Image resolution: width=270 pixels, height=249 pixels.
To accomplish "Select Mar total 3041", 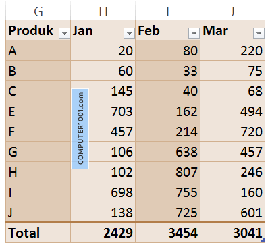I will tap(233, 233).
